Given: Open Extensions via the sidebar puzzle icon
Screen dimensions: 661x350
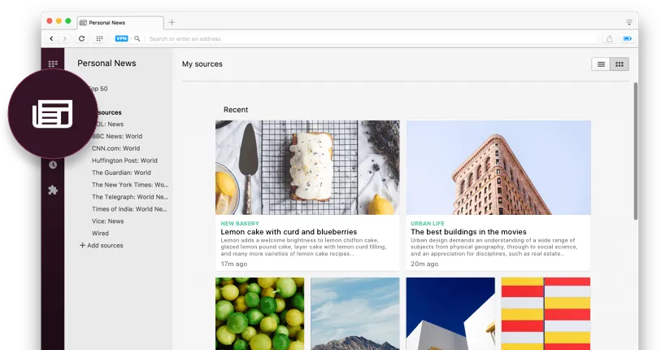Looking at the screenshot, I should [53, 190].
